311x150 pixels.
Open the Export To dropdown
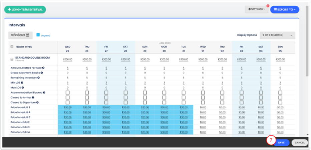(x=284, y=9)
